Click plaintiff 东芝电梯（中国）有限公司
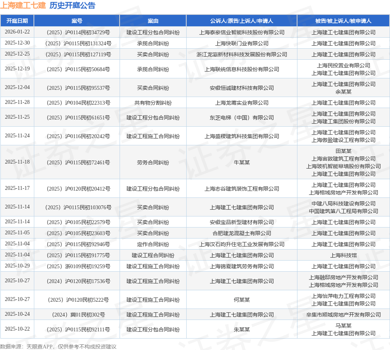The width and height of the screenshot is (390, 350). click(x=242, y=118)
